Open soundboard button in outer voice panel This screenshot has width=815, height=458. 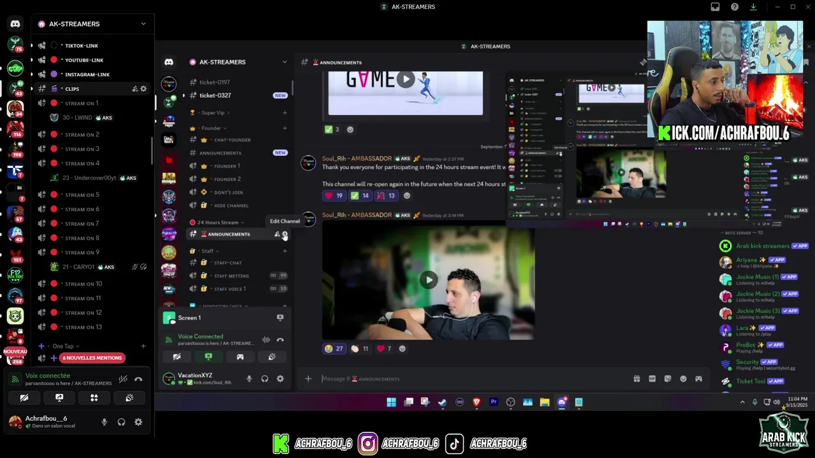pyautogui.click(x=129, y=398)
